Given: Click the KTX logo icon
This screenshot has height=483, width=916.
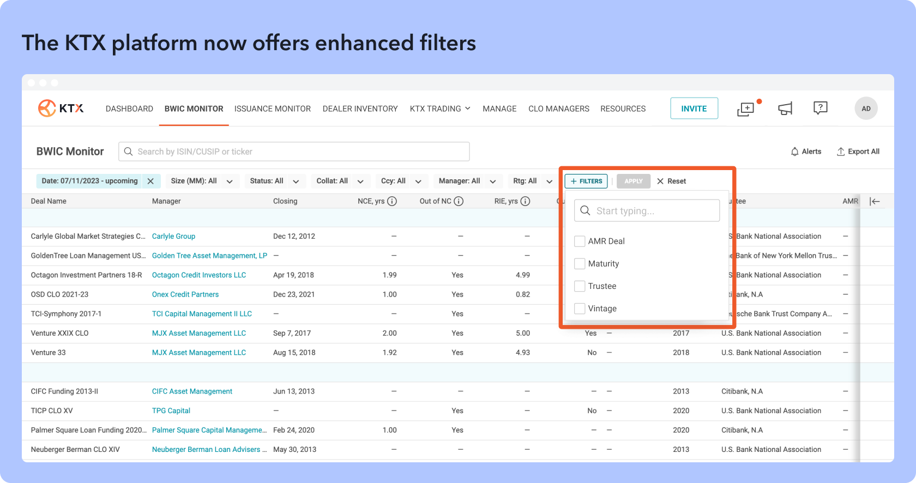Looking at the screenshot, I should point(47,108).
